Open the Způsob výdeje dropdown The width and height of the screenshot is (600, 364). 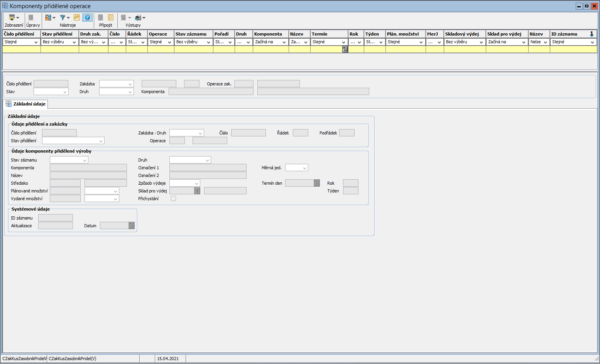click(x=196, y=184)
